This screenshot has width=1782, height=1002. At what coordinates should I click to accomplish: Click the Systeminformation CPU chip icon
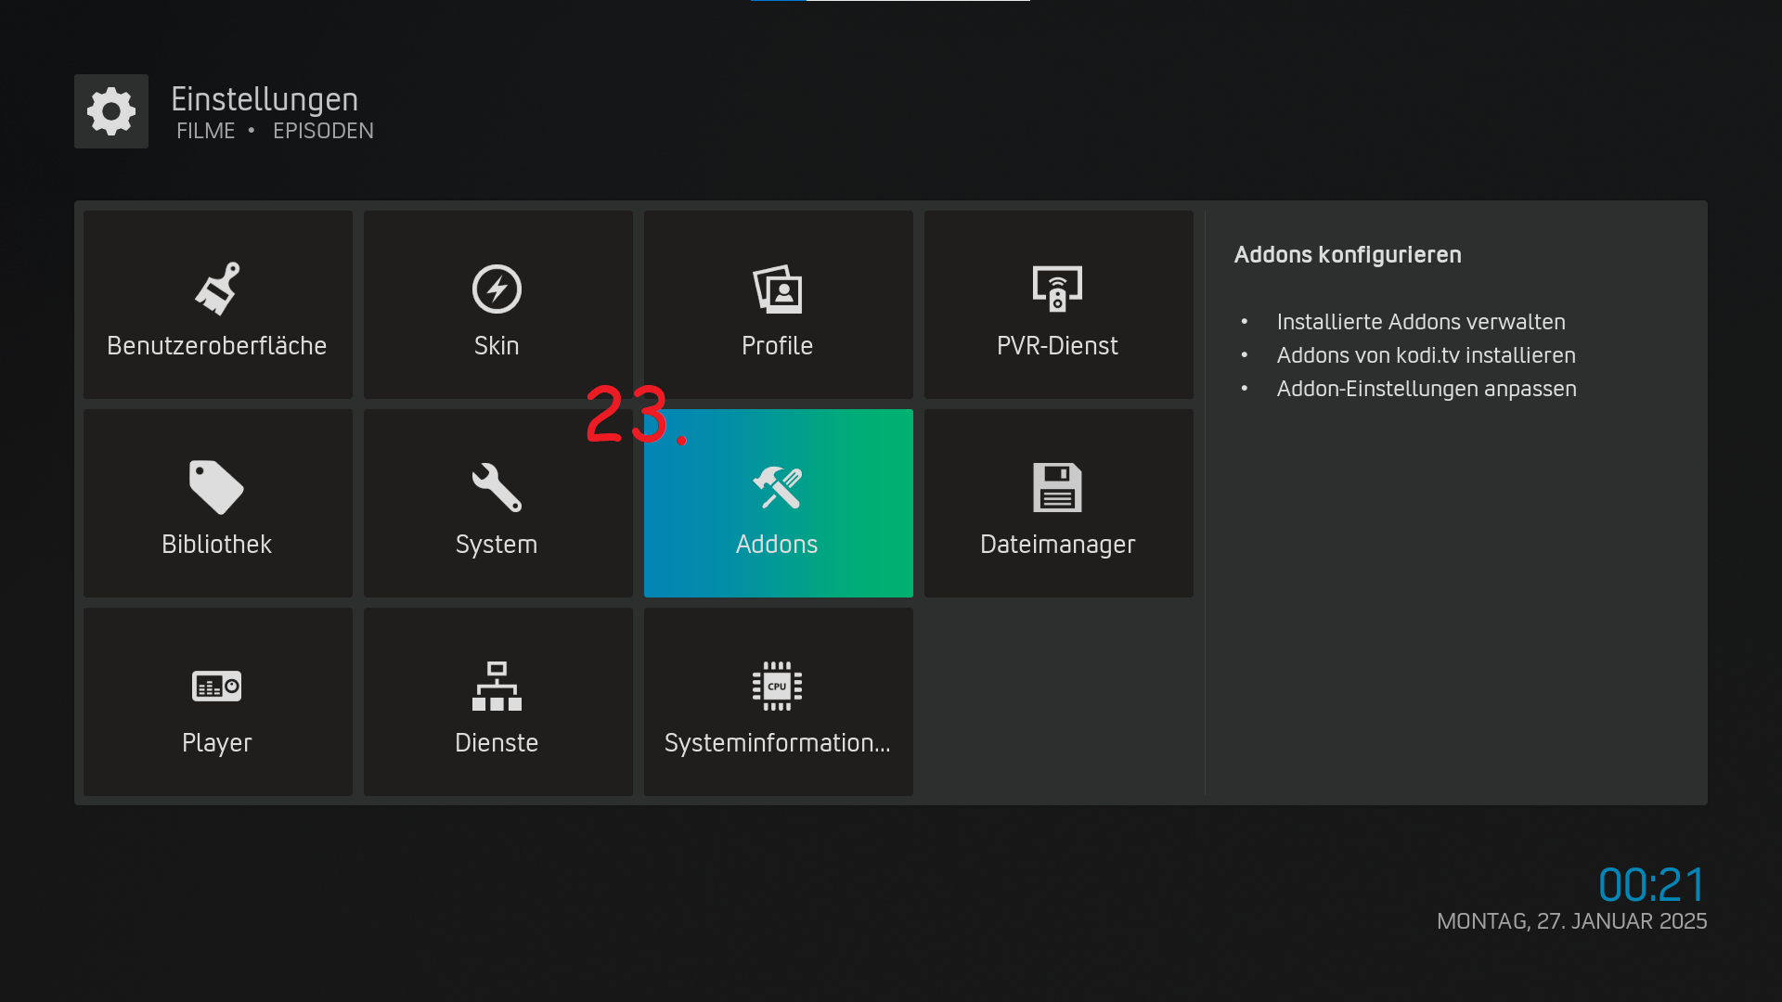pos(777,686)
